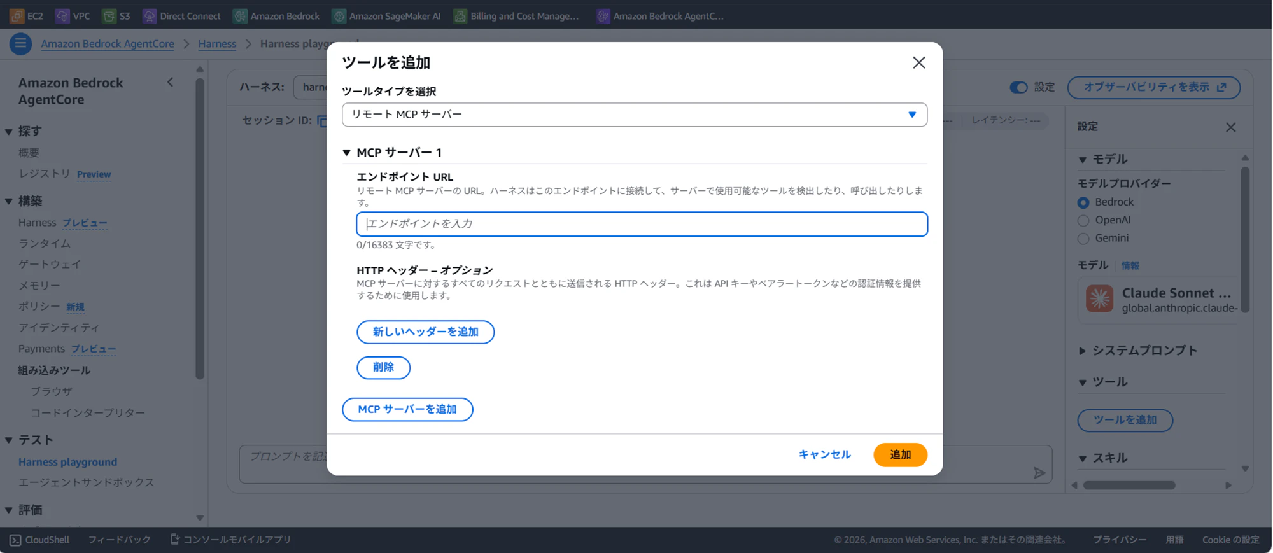
Task: Collapse the 探す sidebar section
Action: [x=9, y=132]
